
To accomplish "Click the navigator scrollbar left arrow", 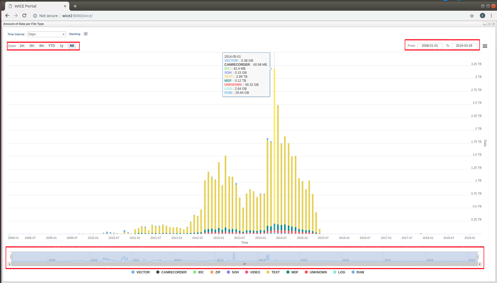I will pyautogui.click(x=10, y=264).
